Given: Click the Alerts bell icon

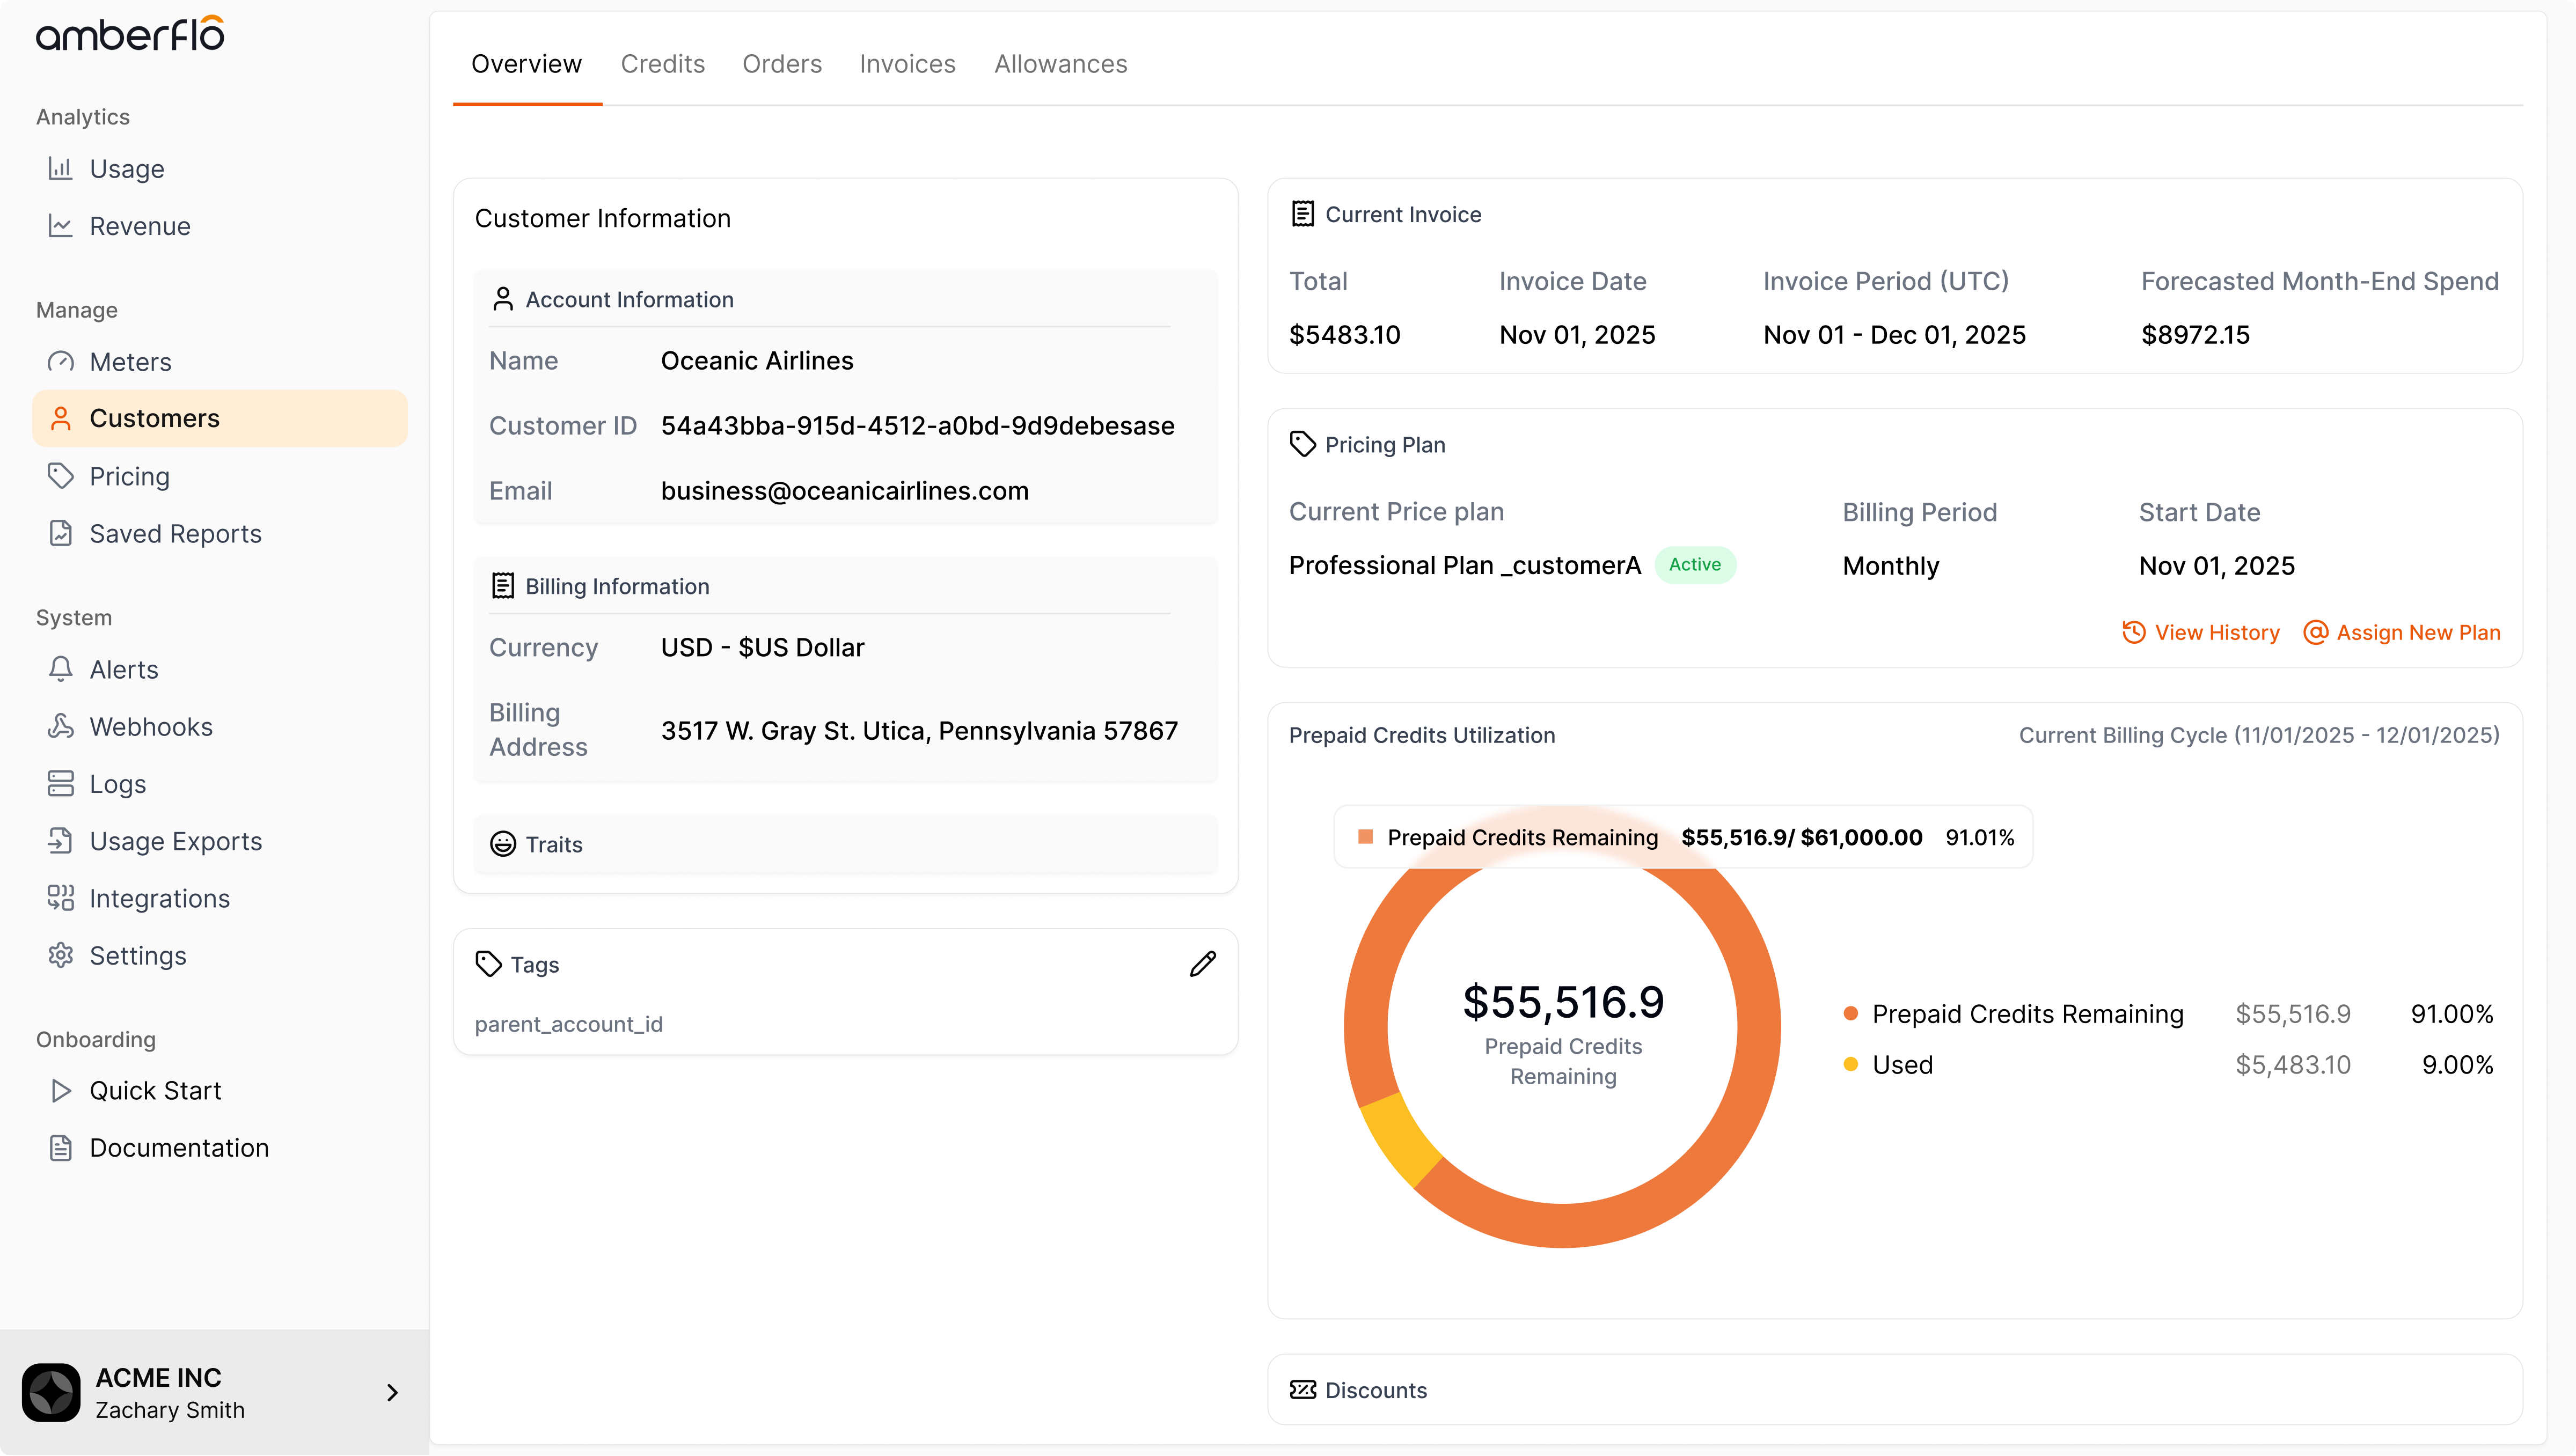Looking at the screenshot, I should tap(61, 669).
